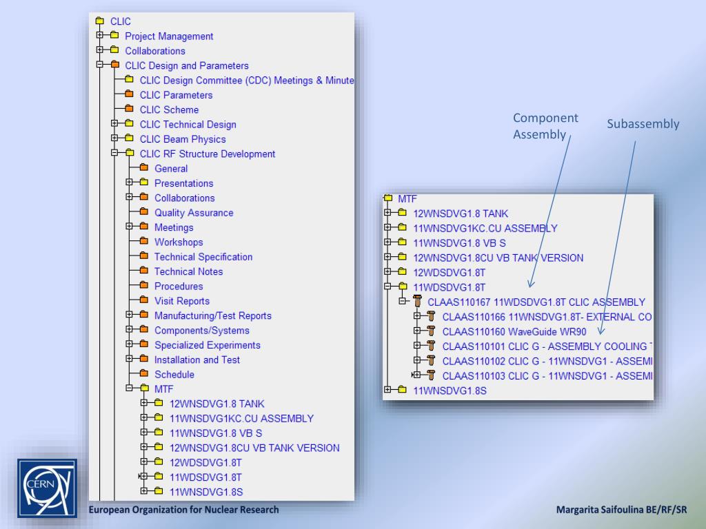
Task: Expand the CLIC Technical Design node
Action: click(114, 123)
